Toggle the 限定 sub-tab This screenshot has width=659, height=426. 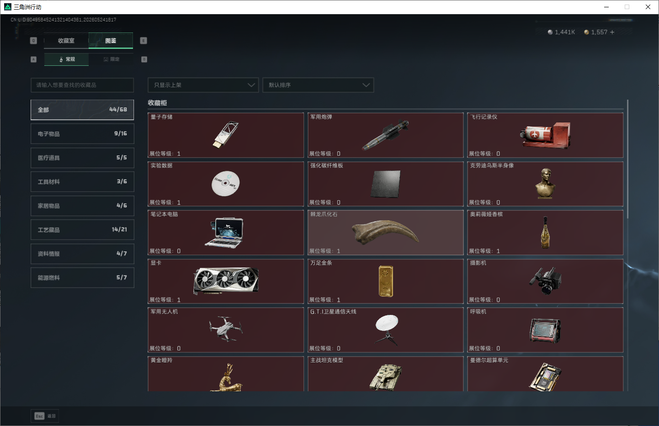[112, 59]
